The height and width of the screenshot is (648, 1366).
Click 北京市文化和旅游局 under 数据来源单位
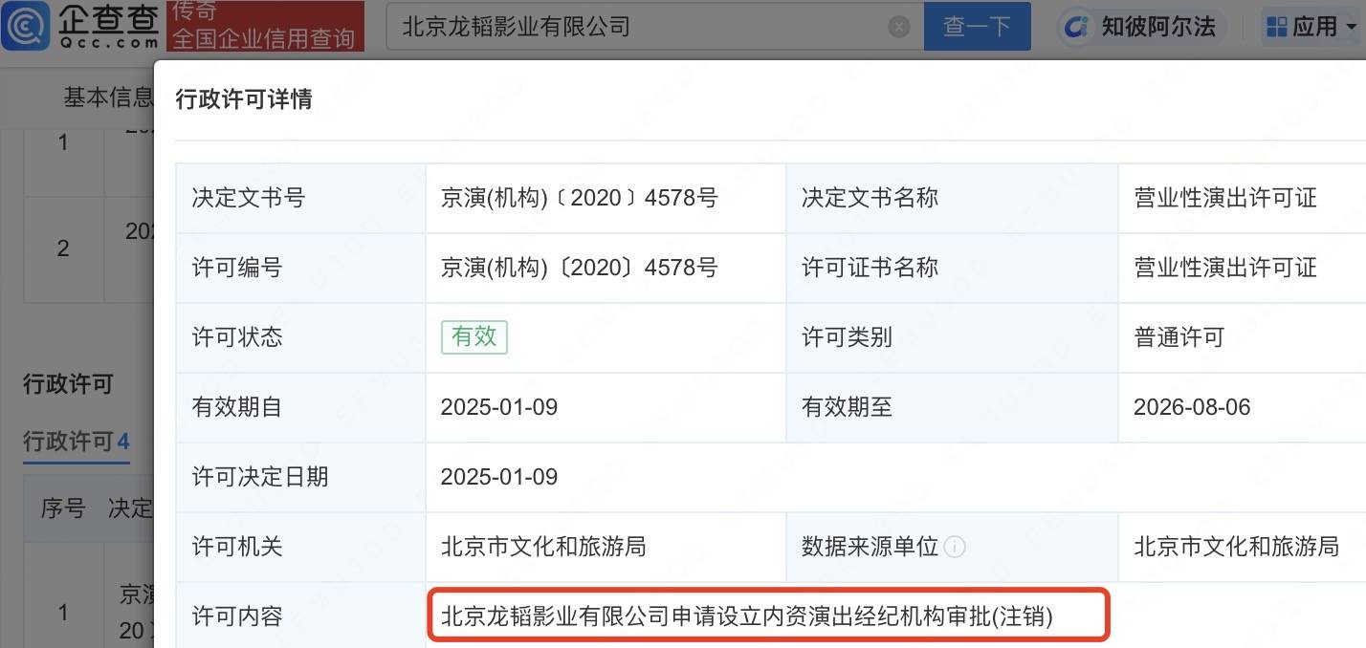(x=1236, y=547)
